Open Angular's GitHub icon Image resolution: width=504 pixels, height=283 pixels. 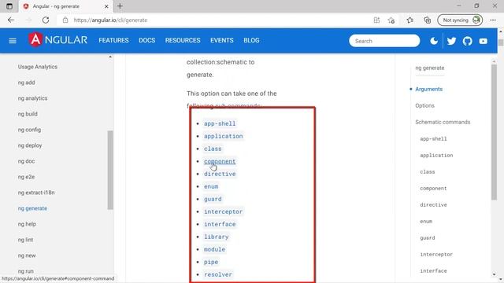[x=467, y=41]
